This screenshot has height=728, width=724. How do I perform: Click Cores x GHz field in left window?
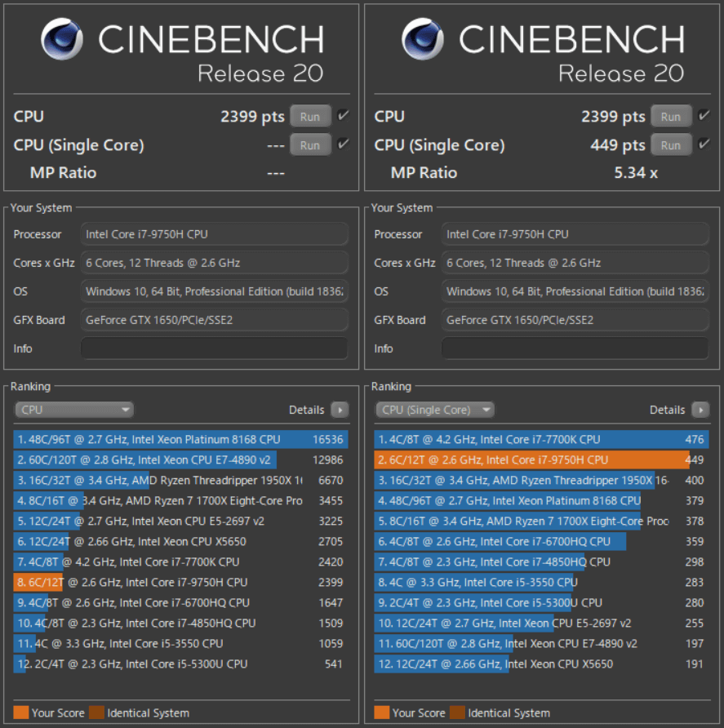pos(214,263)
